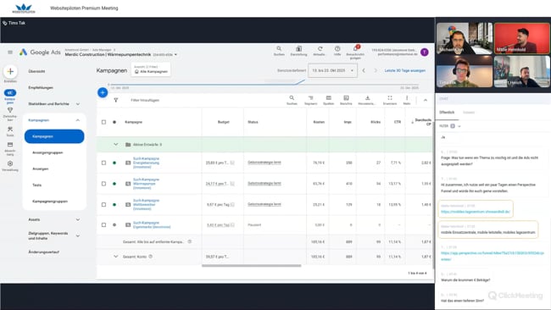Viewport: 551px width, 310px height.
Task: Sort by the Kosten column header
Action: coord(319,122)
